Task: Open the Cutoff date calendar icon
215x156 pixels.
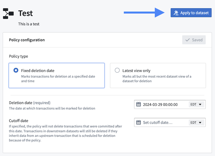Action: click(x=139, y=122)
